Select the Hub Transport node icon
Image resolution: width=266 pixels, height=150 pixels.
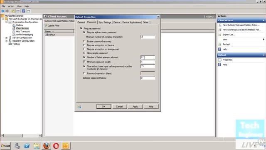point(14,32)
